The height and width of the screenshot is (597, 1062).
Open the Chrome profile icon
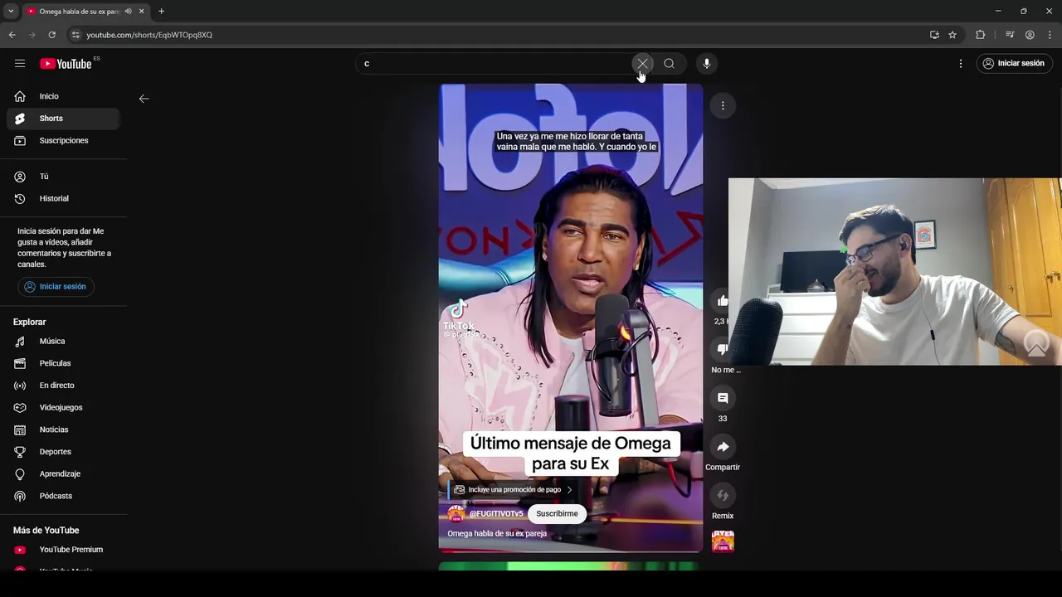(1030, 35)
